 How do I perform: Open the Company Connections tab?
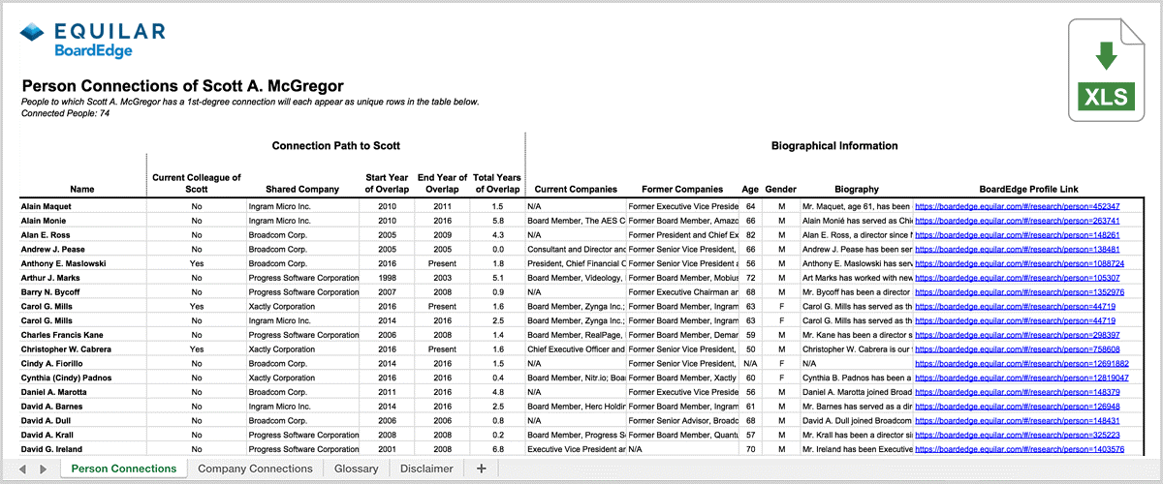coord(256,469)
